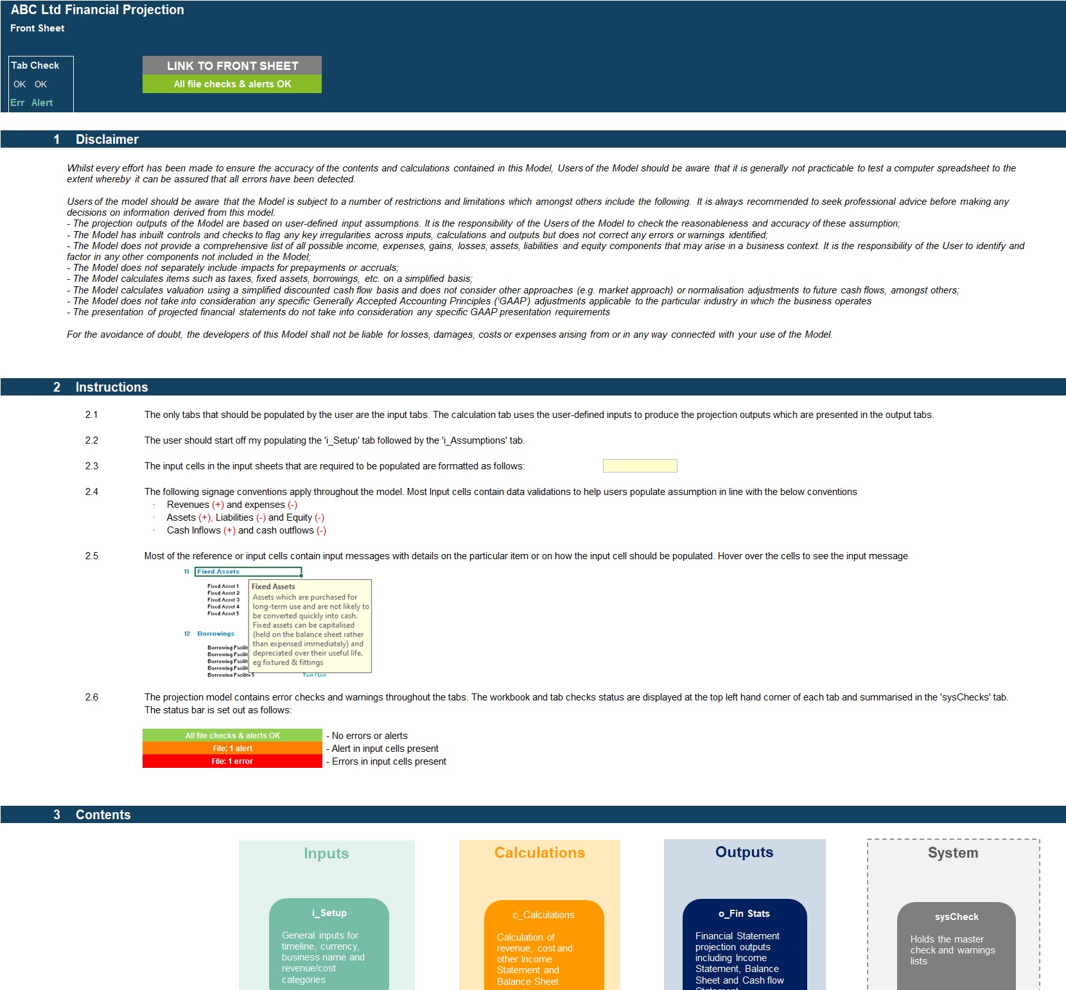
Task: Select the Tab Check header cell
Action: (x=35, y=65)
